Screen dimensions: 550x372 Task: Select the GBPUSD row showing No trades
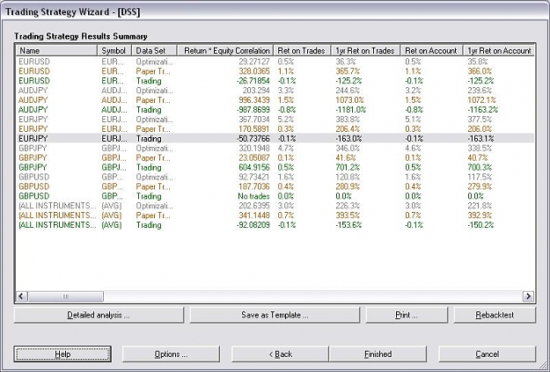pos(275,196)
